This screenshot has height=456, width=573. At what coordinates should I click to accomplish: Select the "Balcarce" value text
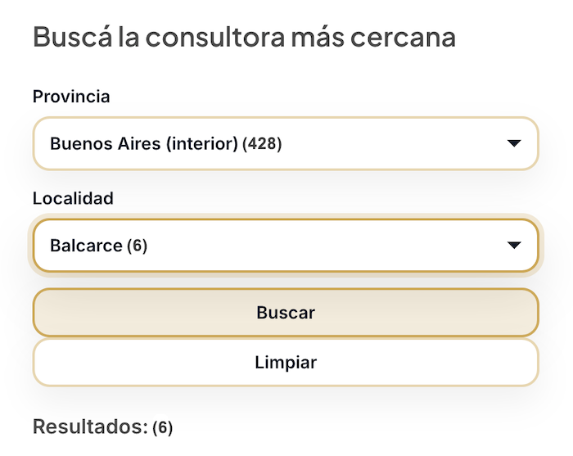tap(86, 246)
